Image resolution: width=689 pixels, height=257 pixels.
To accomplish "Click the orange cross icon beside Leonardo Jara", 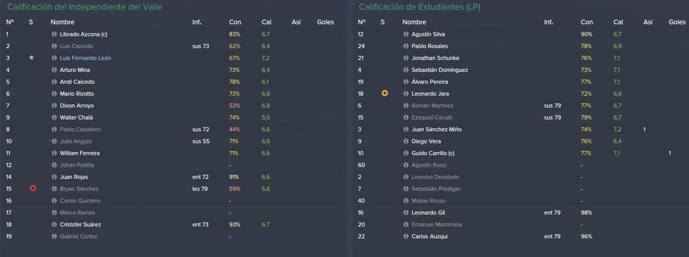I will tap(384, 94).
